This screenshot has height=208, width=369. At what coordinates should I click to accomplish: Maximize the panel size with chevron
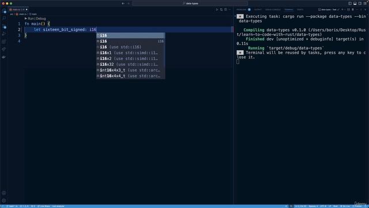pos(361,10)
